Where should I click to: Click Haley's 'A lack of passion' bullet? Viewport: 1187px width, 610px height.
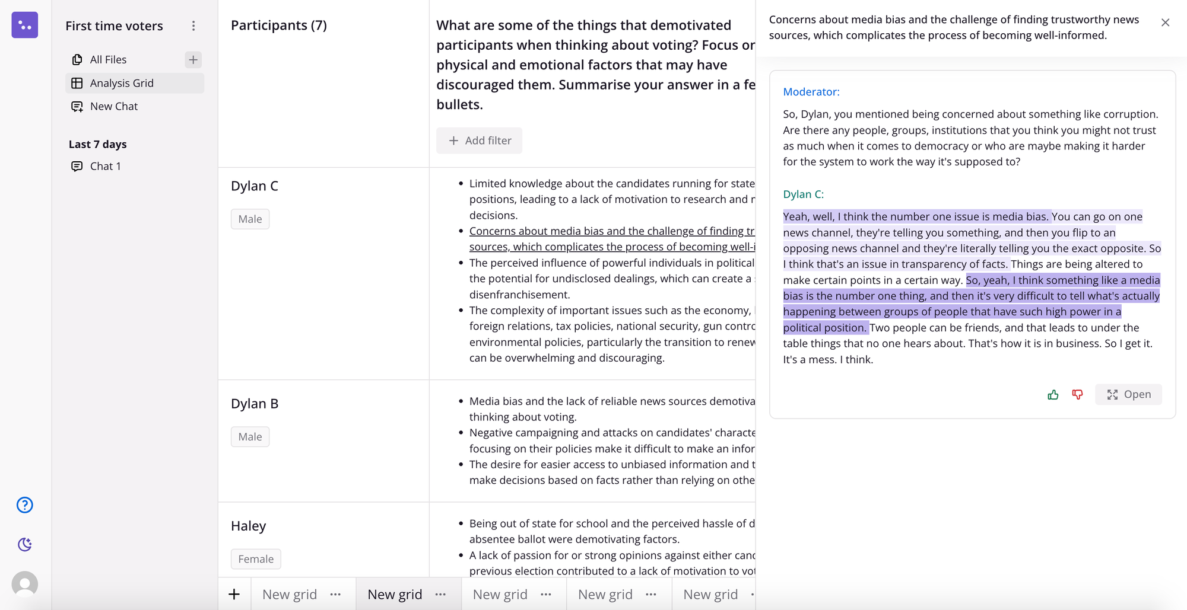tap(612, 563)
